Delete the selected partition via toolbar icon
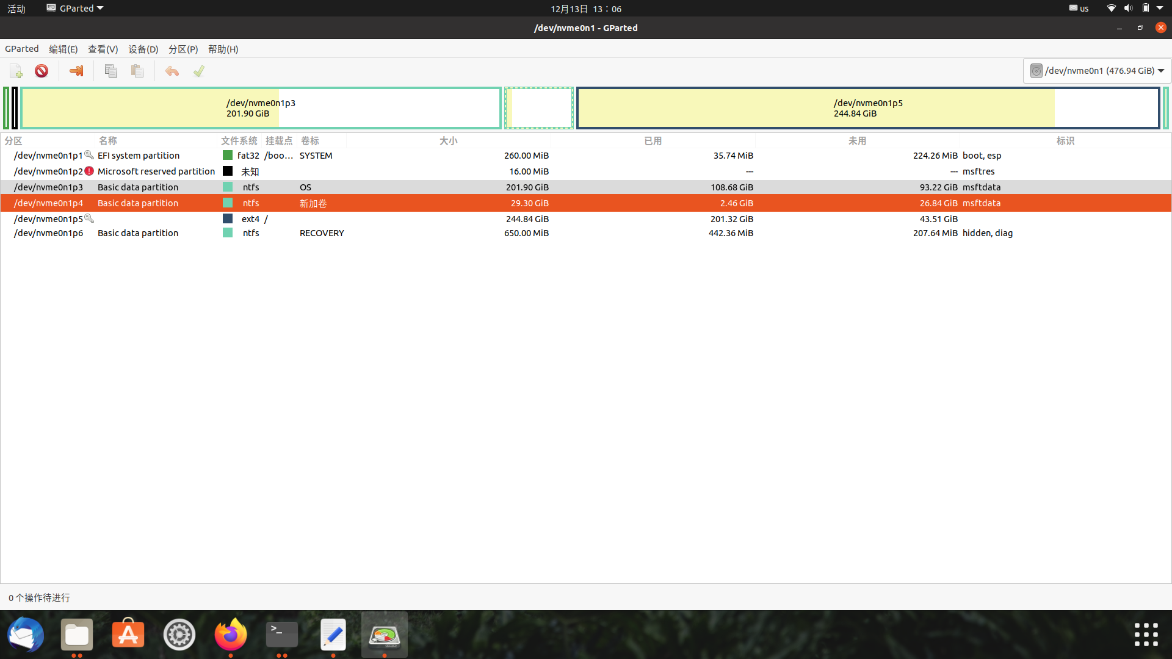 [x=42, y=71]
